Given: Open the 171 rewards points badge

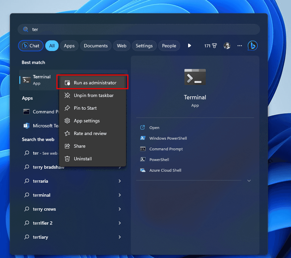Looking at the screenshot, I should point(210,46).
